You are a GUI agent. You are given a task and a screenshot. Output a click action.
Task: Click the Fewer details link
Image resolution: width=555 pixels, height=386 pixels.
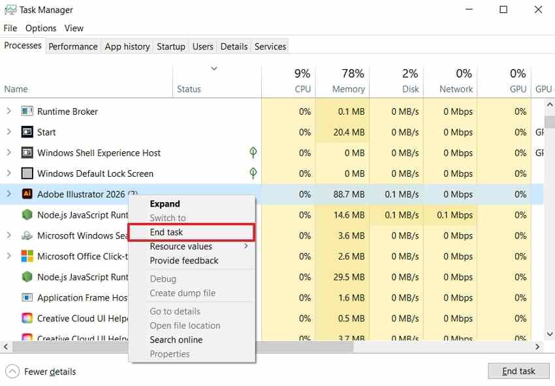point(50,372)
